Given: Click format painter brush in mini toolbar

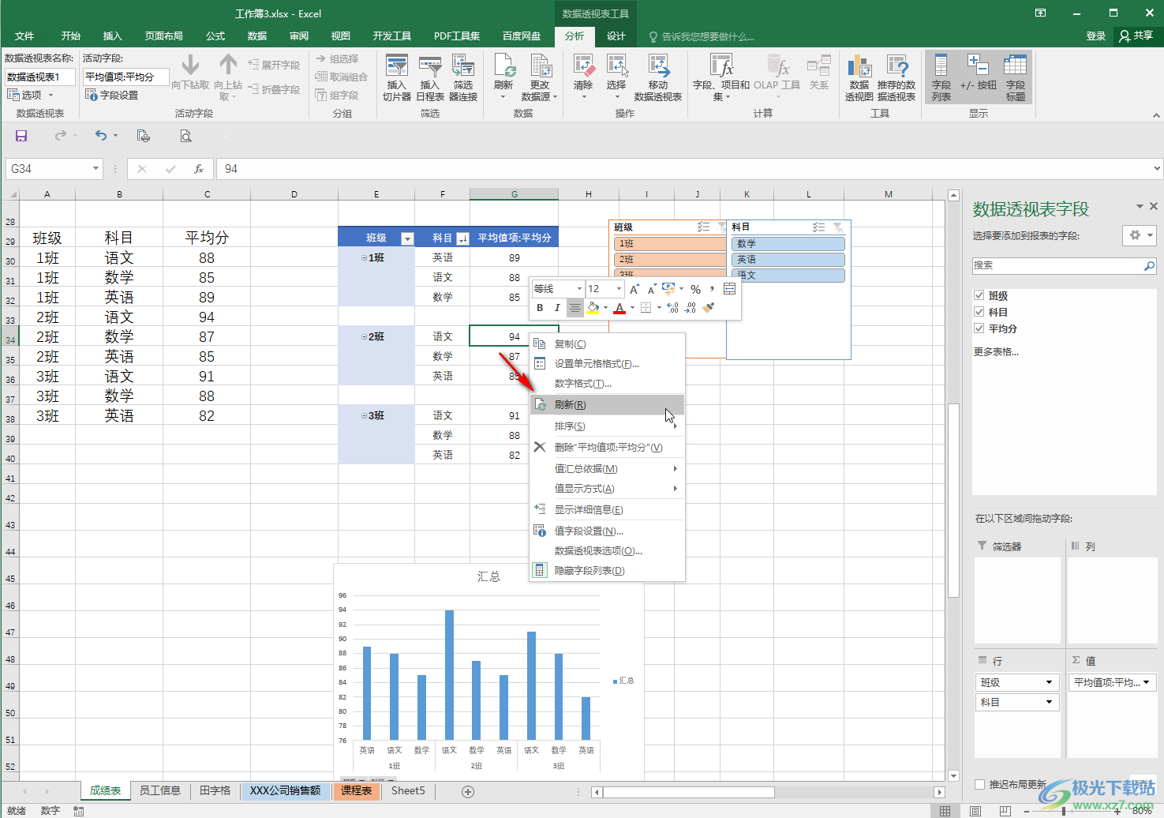Looking at the screenshot, I should click(x=708, y=308).
